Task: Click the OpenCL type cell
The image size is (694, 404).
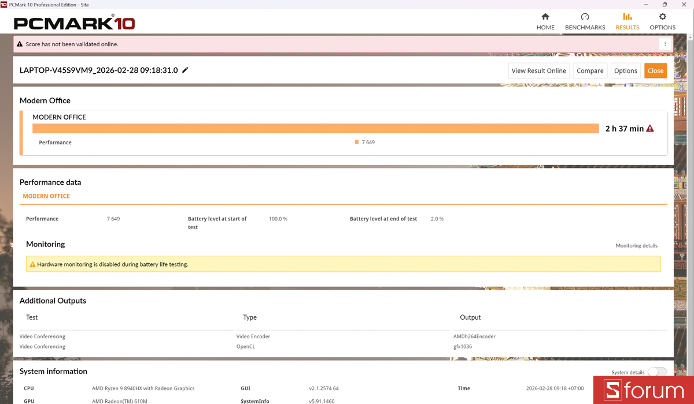Action: coord(246,347)
